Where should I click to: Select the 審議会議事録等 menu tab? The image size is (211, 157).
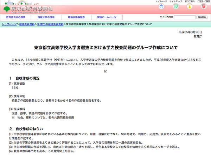tap(76, 17)
